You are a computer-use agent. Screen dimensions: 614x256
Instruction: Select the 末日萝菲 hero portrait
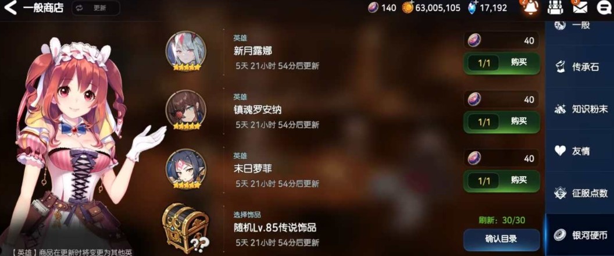(185, 169)
